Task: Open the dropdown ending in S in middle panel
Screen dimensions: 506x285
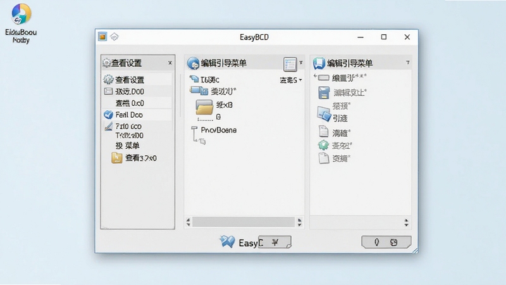Action: (x=291, y=80)
